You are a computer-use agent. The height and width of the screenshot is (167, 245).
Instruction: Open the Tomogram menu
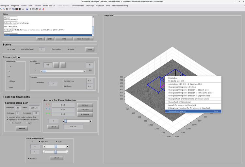tap(5, 6)
